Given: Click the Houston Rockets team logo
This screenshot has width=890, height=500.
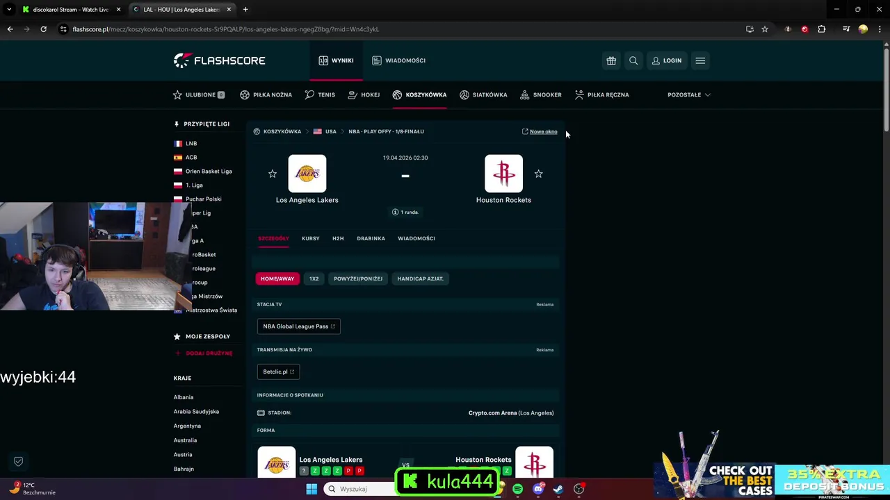Looking at the screenshot, I should click(x=503, y=174).
